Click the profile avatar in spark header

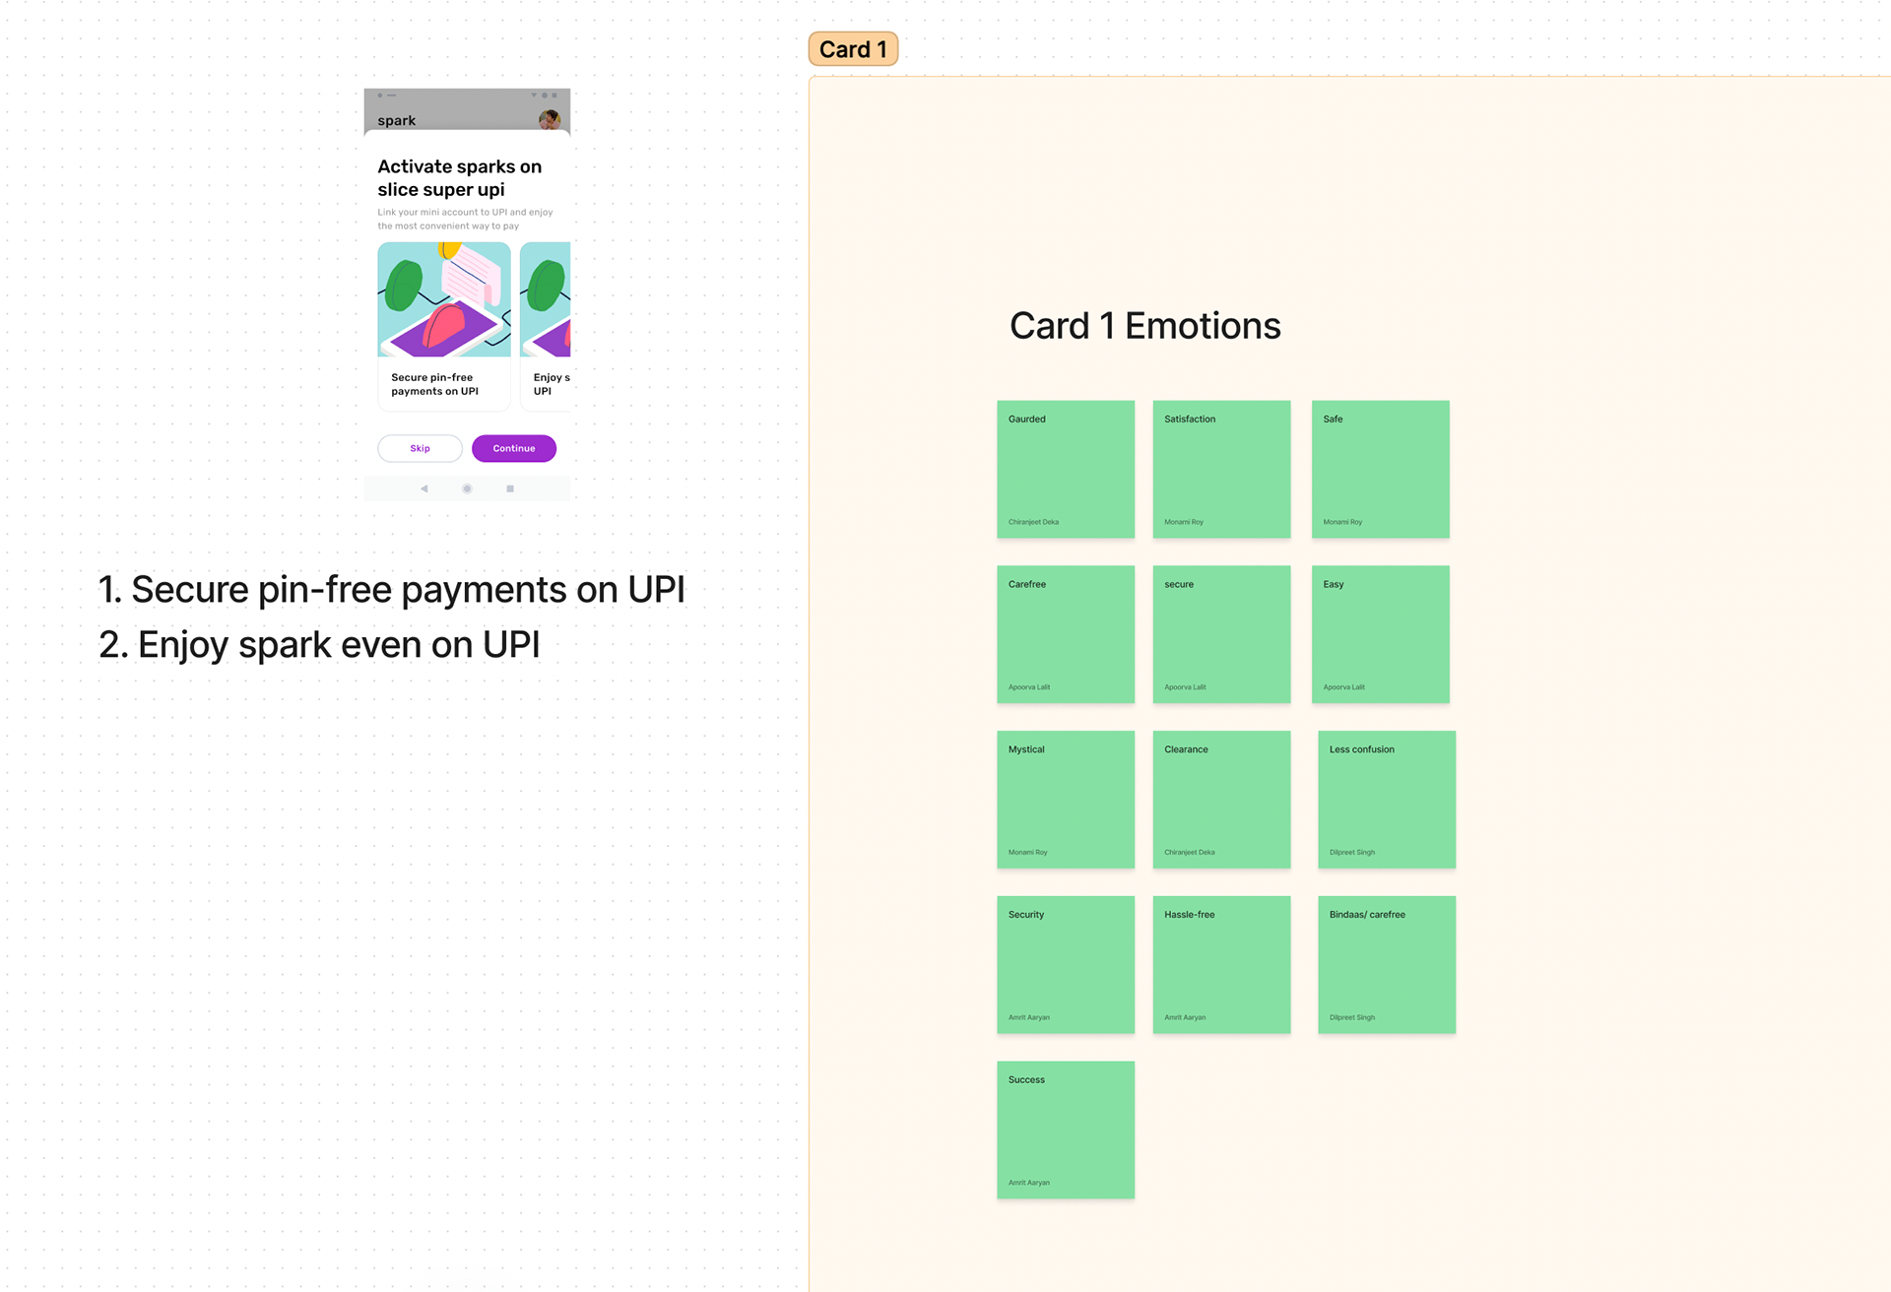click(550, 120)
